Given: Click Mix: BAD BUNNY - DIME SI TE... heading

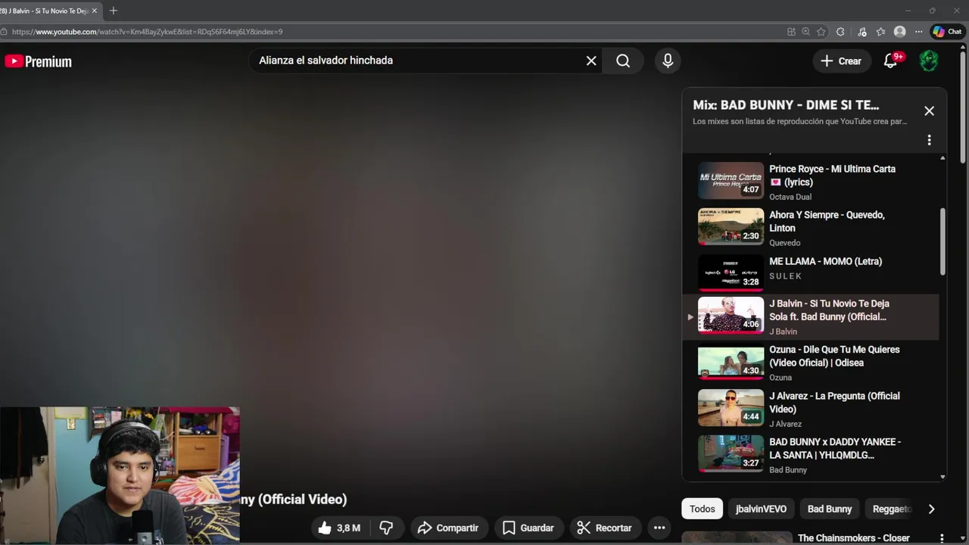Looking at the screenshot, I should 786,105.
